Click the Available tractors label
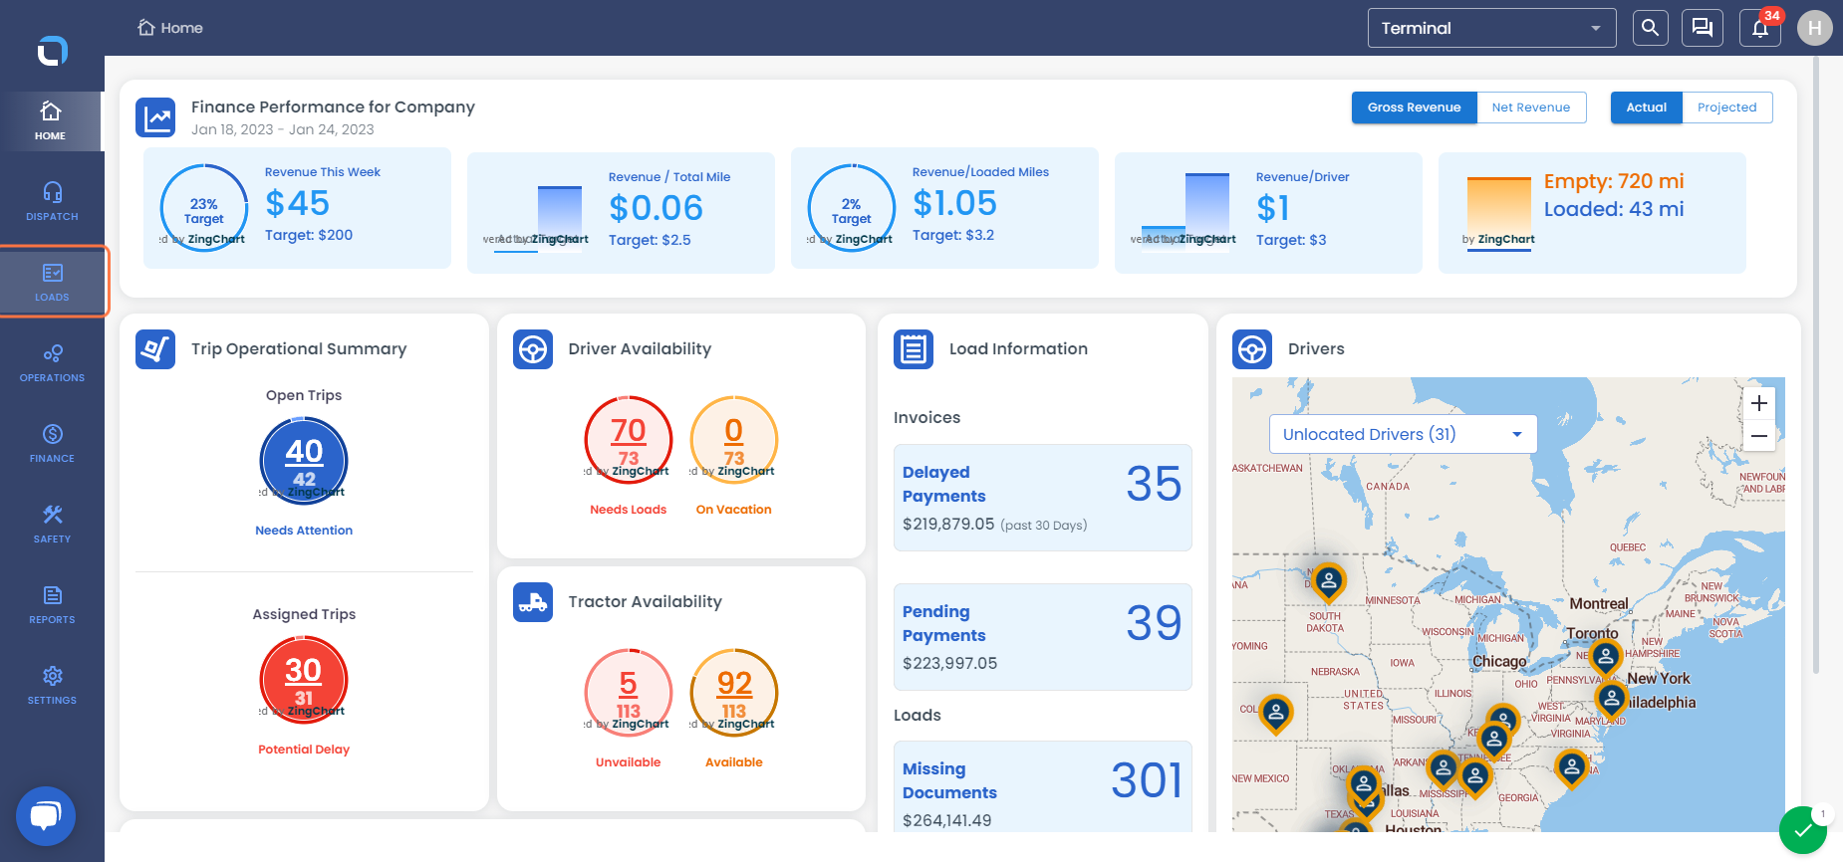Screen dimensions: 1843x862 pyautogui.click(x=733, y=762)
